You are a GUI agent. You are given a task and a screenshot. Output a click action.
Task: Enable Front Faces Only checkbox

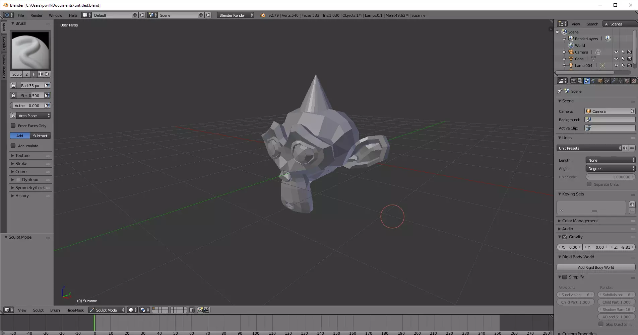(x=13, y=125)
